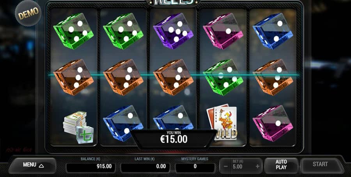The width and height of the screenshot is (351, 177).
Task: Click the START spin button
Action: tap(321, 165)
